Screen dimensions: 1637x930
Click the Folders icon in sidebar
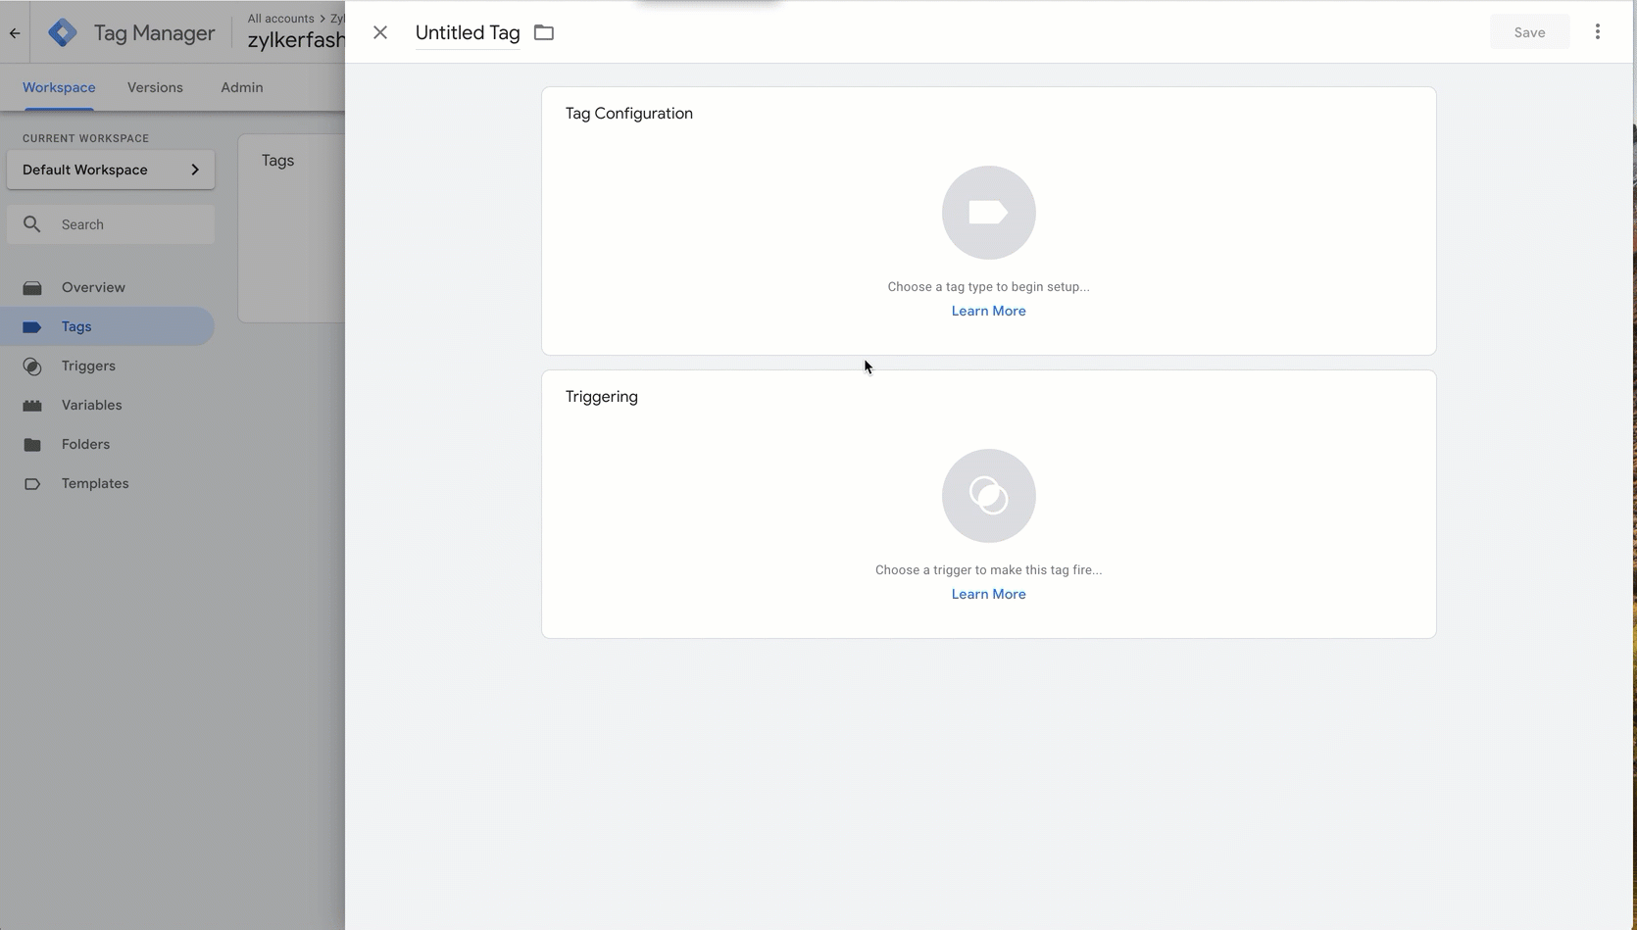pos(32,444)
